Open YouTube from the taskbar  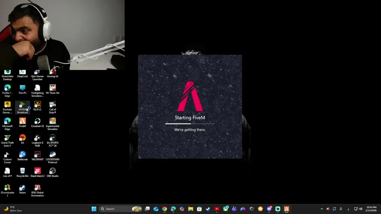click(x=217, y=209)
